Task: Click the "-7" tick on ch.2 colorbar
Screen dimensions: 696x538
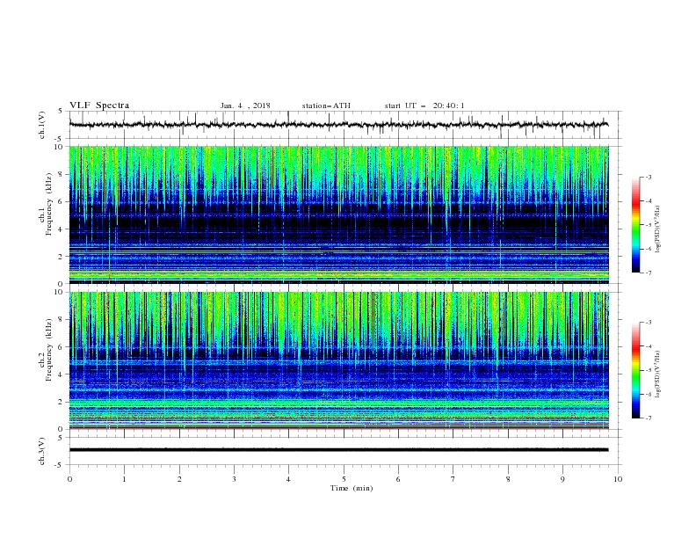Action: click(x=648, y=418)
